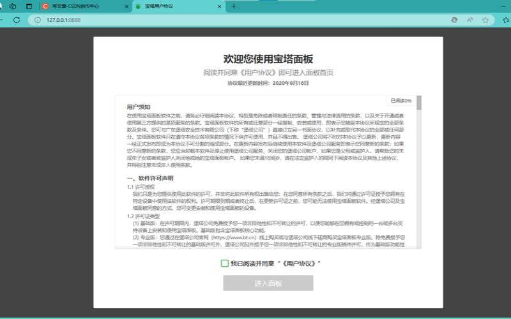
Task: Click the 阅读并同意《用户协议》即可进入面板首页 subtitle
Action: (268, 73)
